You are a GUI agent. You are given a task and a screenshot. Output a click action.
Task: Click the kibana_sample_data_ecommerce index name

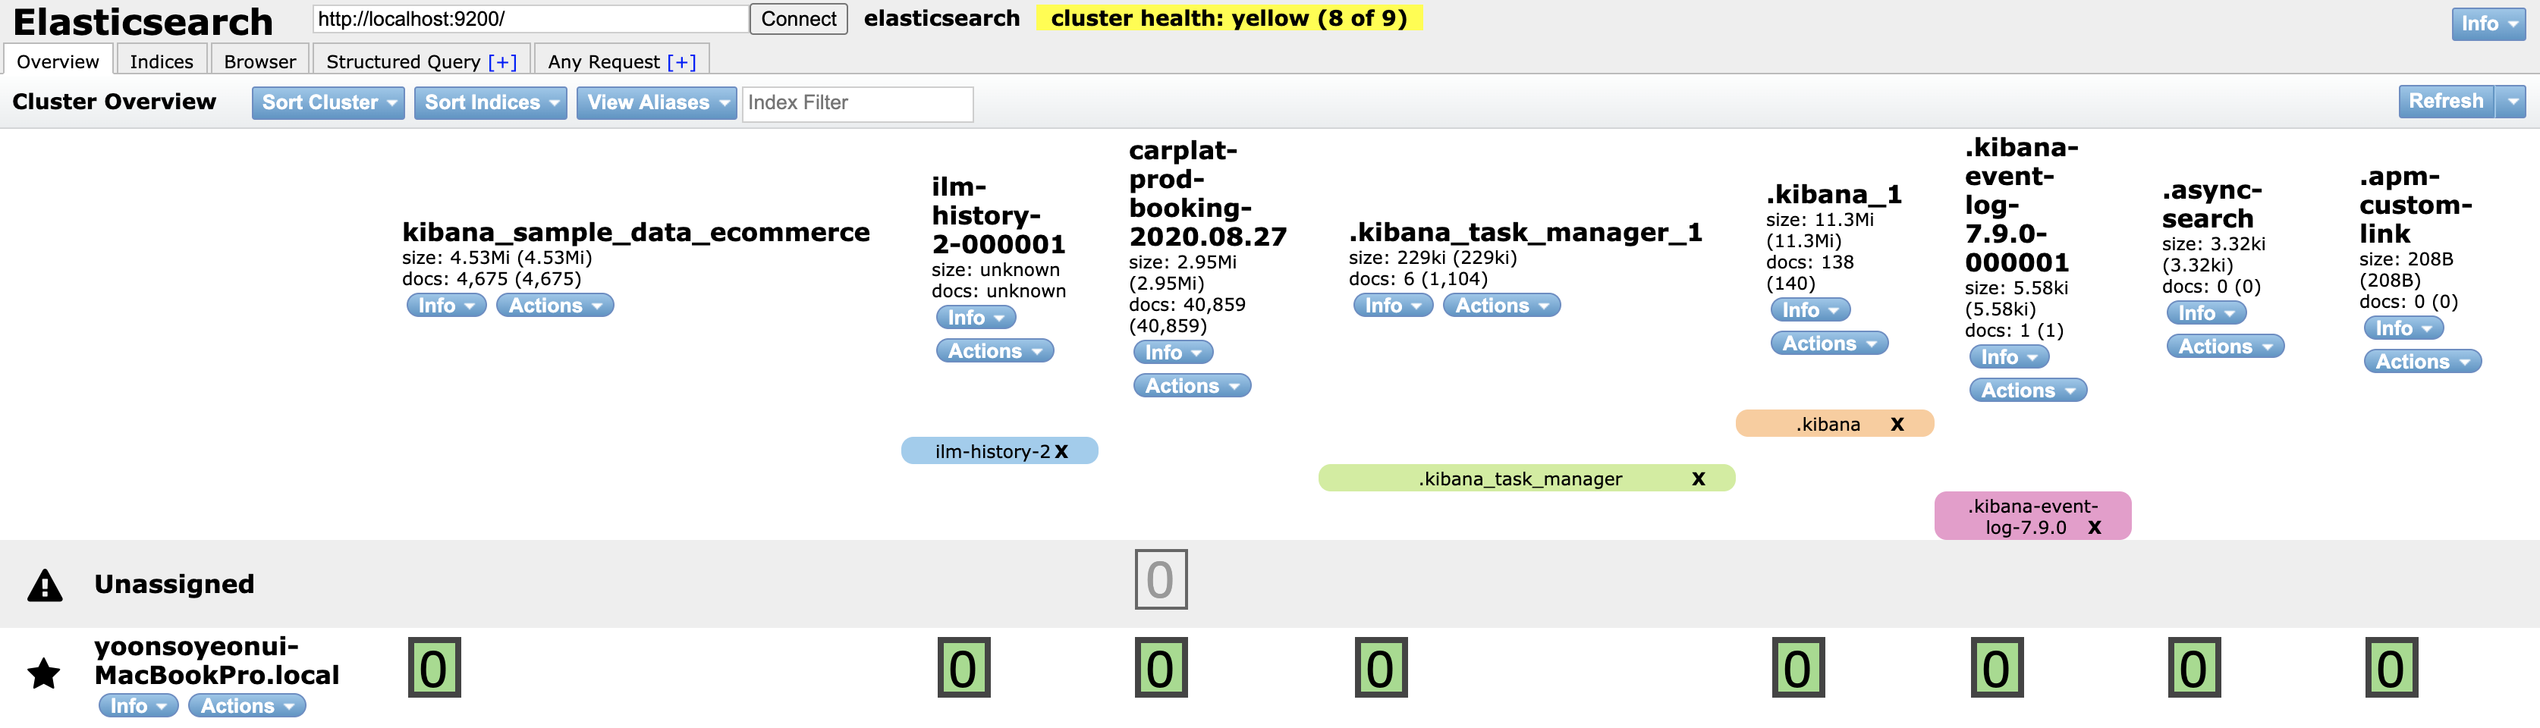pyautogui.click(x=636, y=233)
